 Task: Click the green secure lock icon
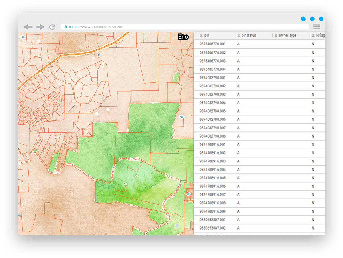[x=66, y=27]
